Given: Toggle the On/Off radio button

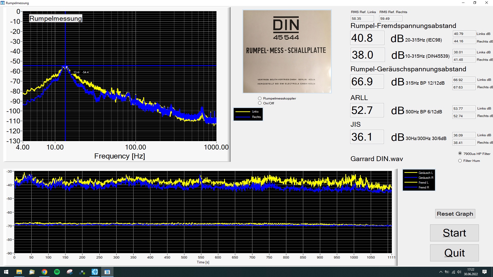Looking at the screenshot, I should [260, 103].
